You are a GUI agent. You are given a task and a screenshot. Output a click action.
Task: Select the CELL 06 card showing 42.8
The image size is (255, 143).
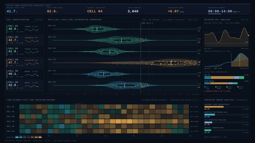(x=25, y=85)
